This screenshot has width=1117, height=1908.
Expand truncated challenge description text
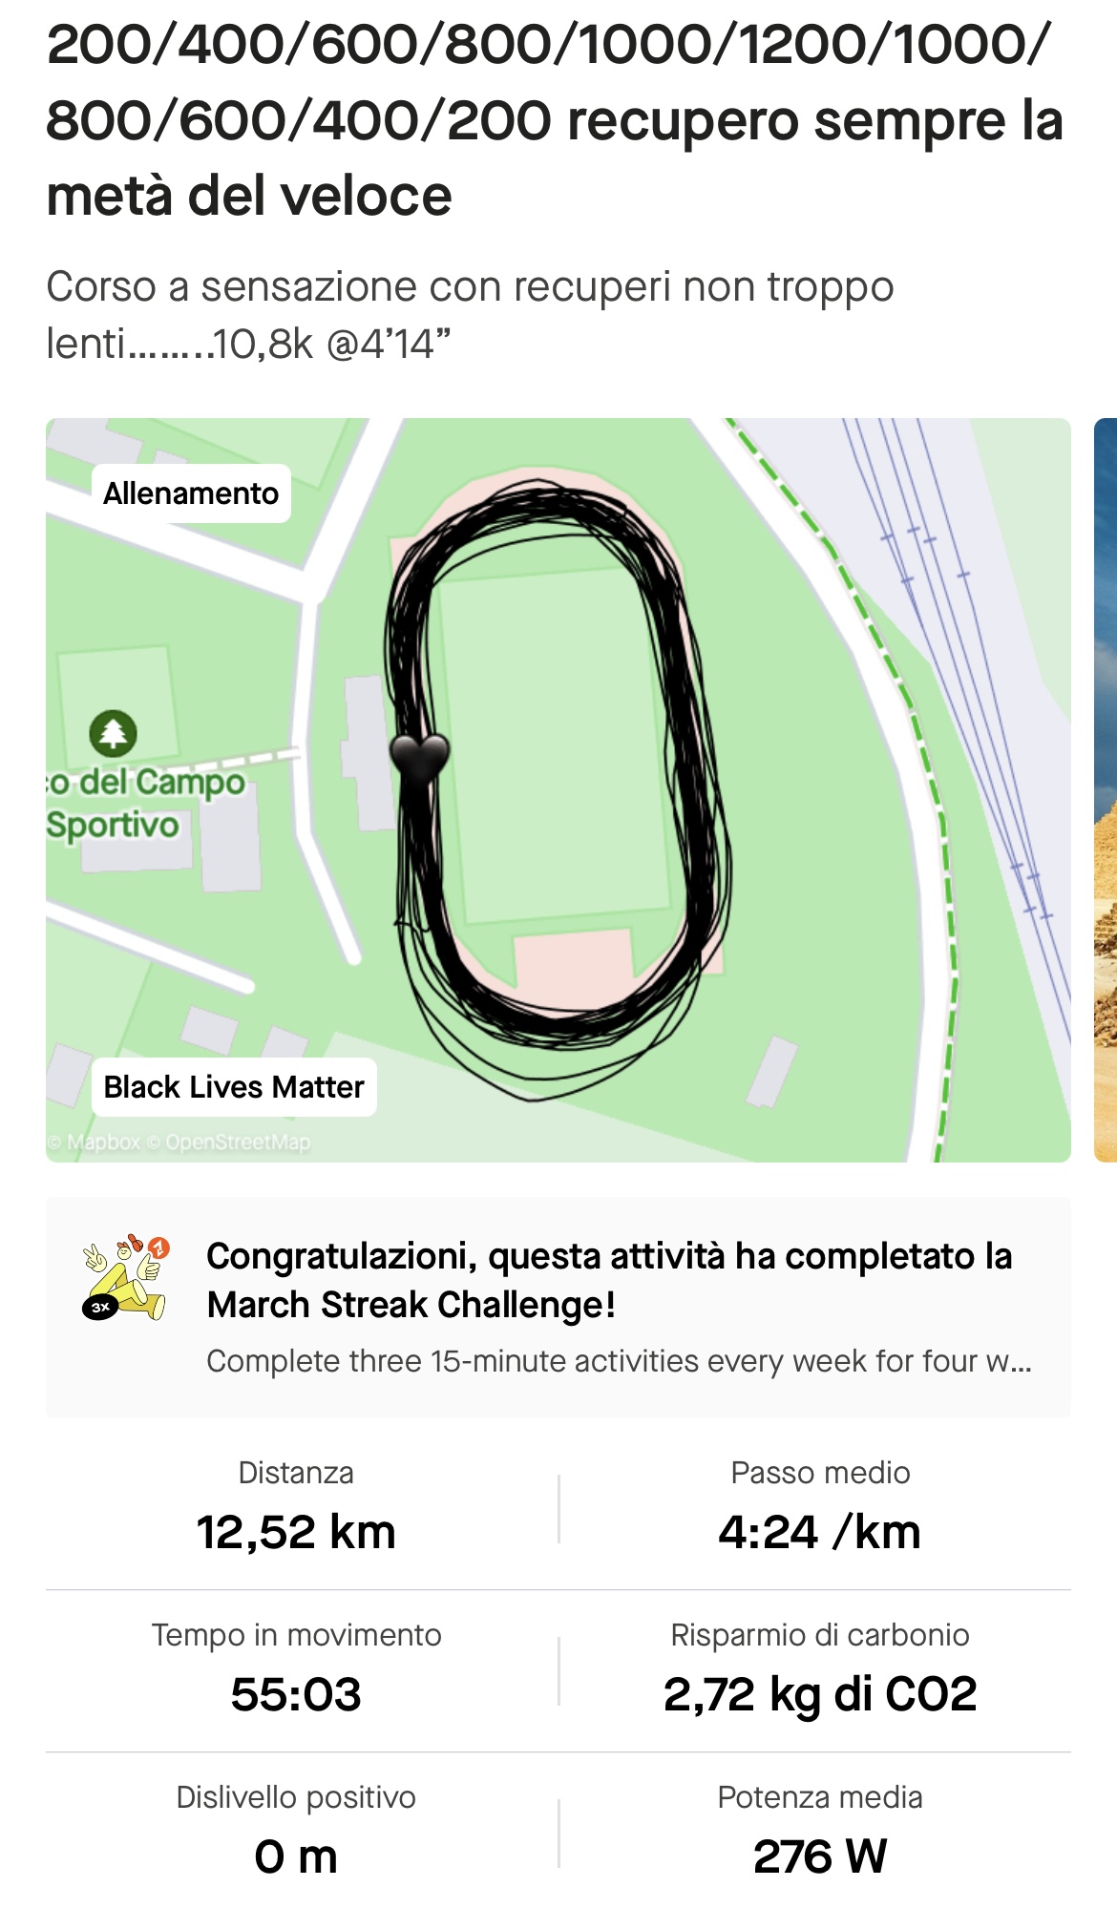pos(619,1361)
